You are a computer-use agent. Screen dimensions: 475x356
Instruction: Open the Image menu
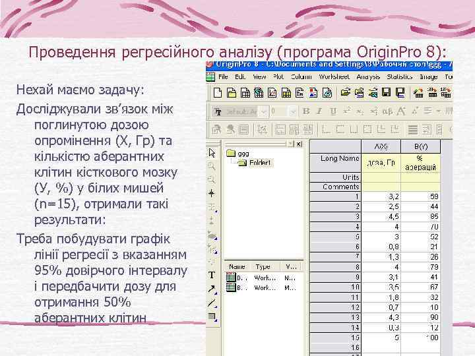coord(428,77)
